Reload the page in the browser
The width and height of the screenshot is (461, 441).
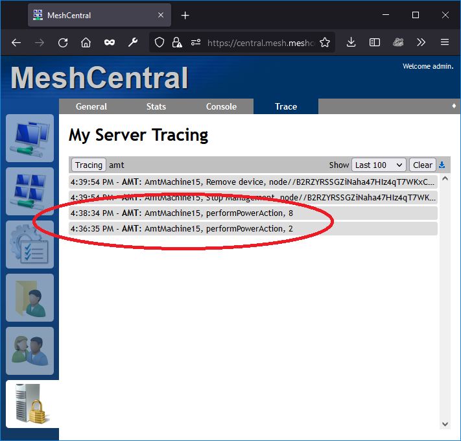coord(63,42)
